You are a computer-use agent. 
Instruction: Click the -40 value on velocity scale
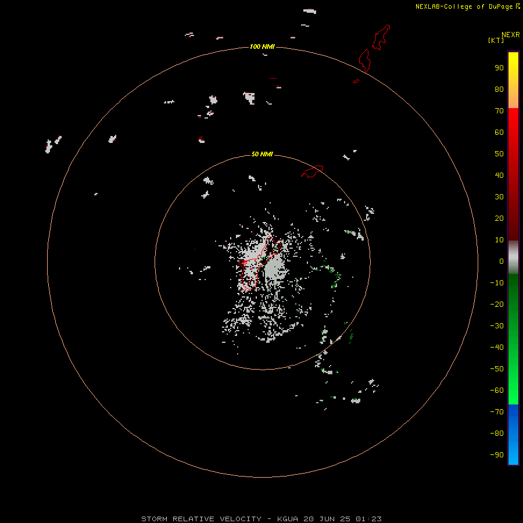pyautogui.click(x=497, y=348)
